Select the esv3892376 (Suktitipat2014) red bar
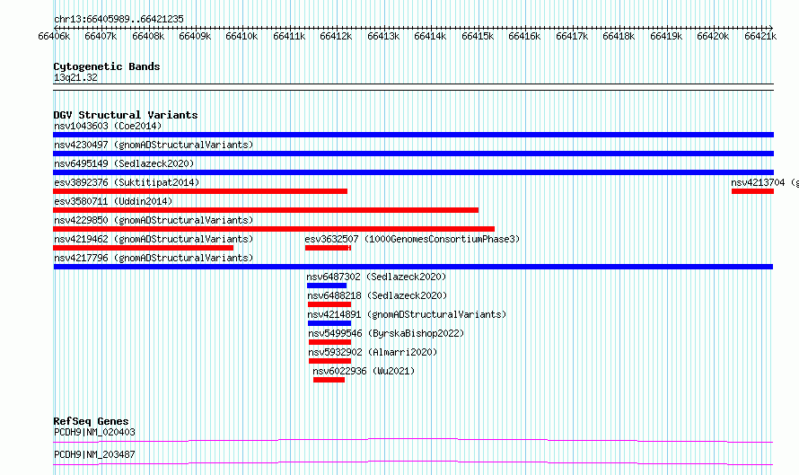 [x=200, y=191]
